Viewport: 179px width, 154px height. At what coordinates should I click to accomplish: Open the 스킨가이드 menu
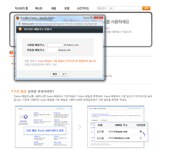(83, 8)
